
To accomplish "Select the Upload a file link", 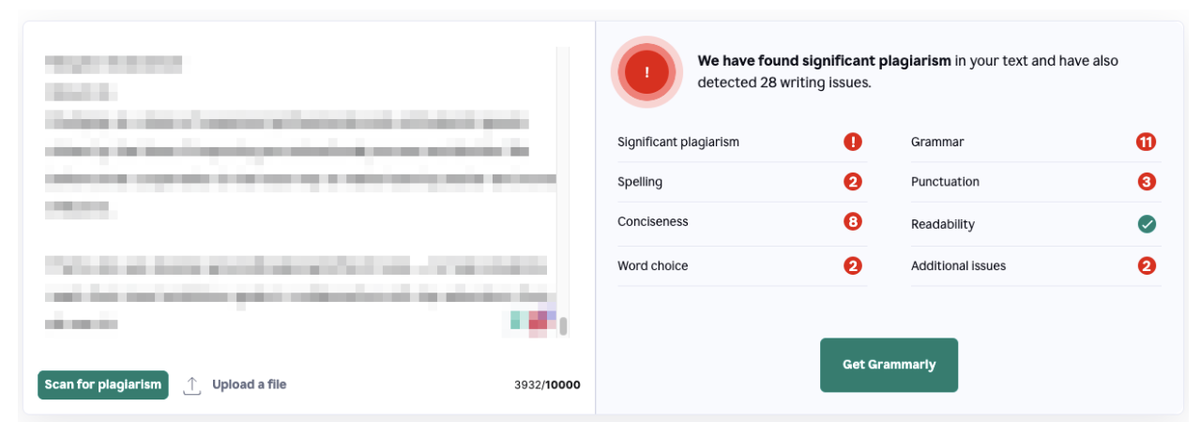I will tap(249, 384).
